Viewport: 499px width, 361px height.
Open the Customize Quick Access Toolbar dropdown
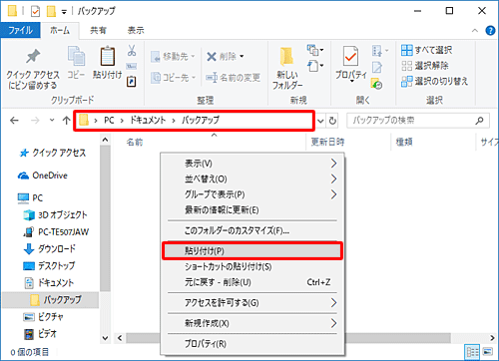(x=64, y=12)
